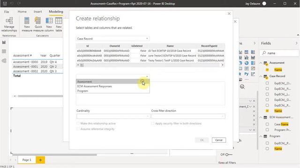Select the Python visual icon
300x168 pixels.
pos(247,74)
